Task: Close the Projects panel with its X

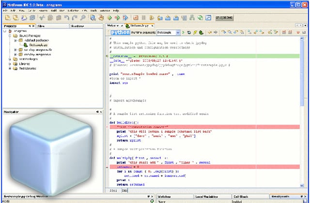Action: (x=33, y=26)
